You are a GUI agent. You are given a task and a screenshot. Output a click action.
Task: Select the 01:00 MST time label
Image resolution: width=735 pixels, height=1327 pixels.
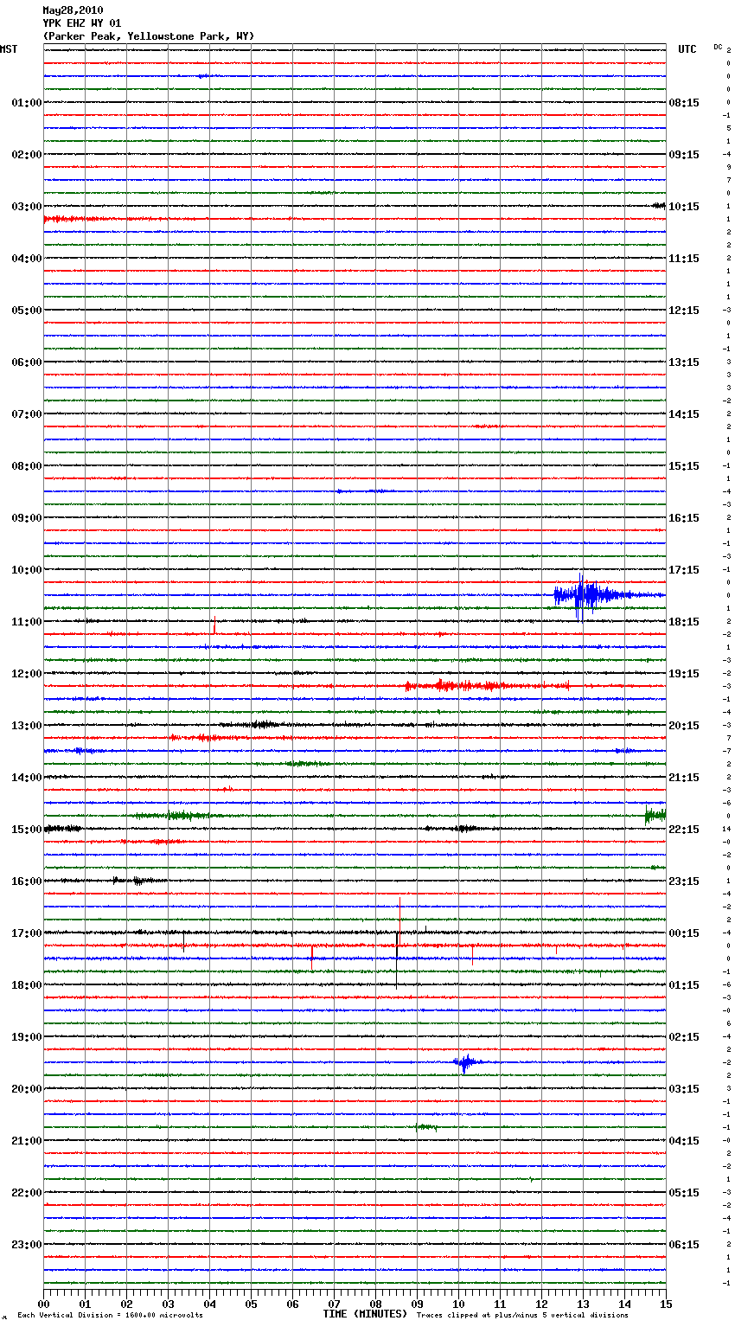tap(27, 103)
